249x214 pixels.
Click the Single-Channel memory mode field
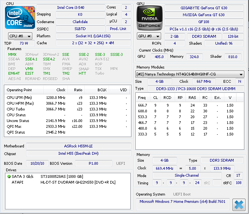(187, 176)
